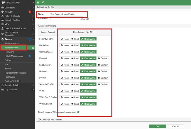Click the blue badge next to System

click(x=30, y=39)
